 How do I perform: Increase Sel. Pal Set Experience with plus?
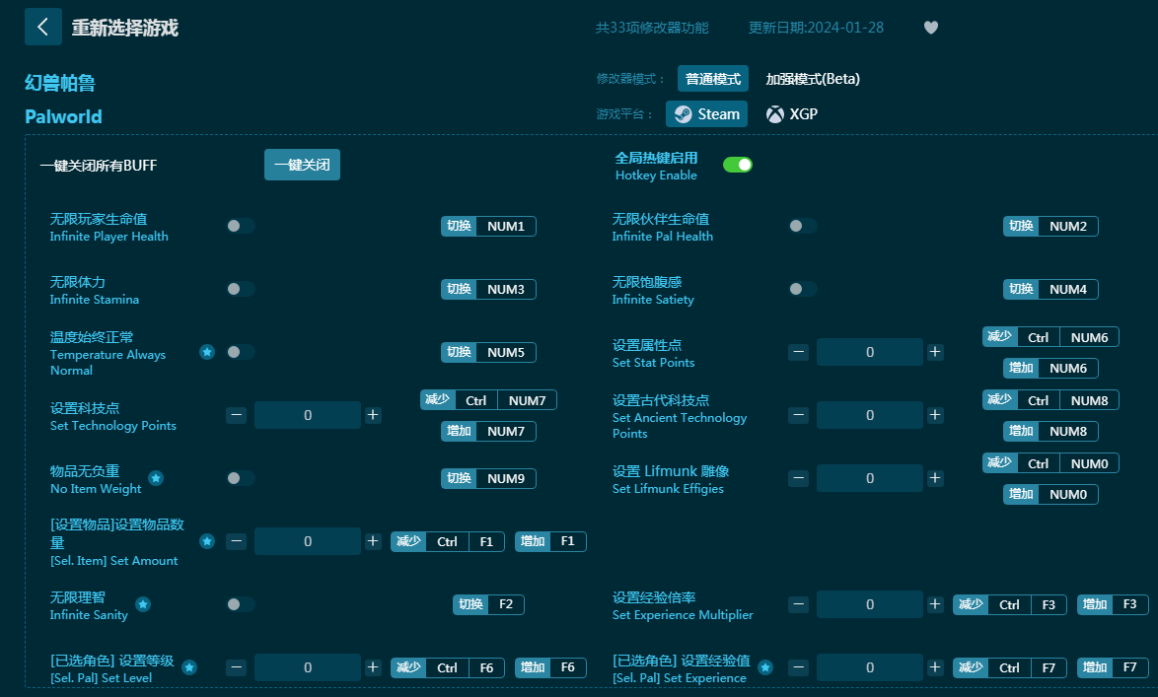pyautogui.click(x=935, y=667)
